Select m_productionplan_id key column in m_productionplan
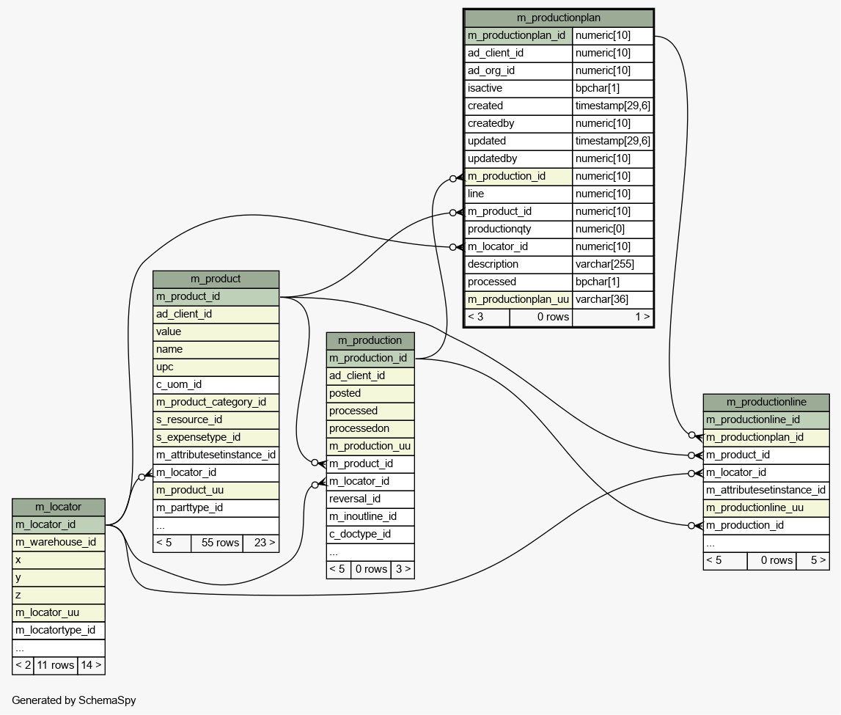The width and height of the screenshot is (841, 715). 518,36
